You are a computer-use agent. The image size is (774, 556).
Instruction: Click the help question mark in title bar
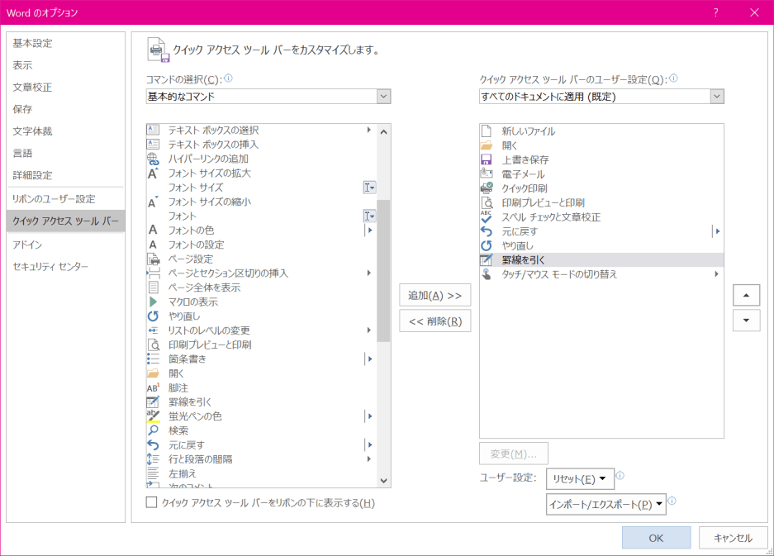[x=715, y=12]
